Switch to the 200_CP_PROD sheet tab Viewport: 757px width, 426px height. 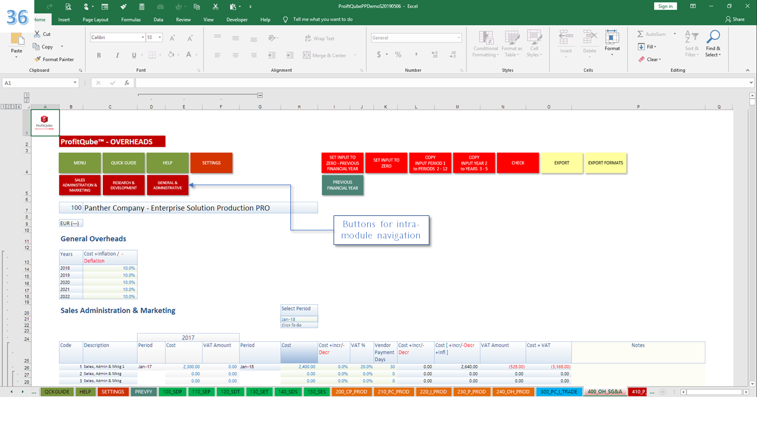pos(351,392)
